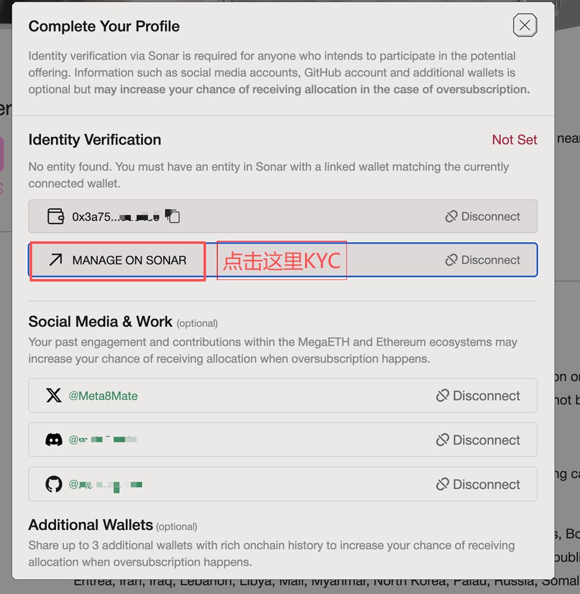
Task: Click the Discord logo icon
Action: click(x=54, y=440)
